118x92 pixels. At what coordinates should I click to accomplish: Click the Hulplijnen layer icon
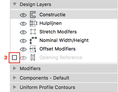[x=33, y=23]
